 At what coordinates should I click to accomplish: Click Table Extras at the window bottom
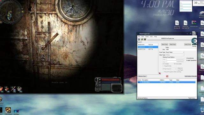coord(192,98)
